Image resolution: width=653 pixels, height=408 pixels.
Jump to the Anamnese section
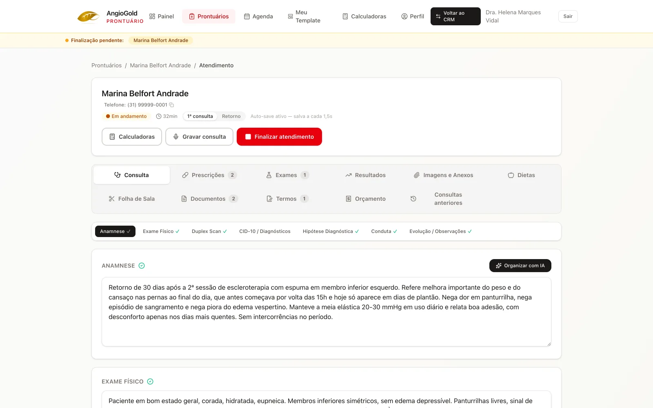115,231
